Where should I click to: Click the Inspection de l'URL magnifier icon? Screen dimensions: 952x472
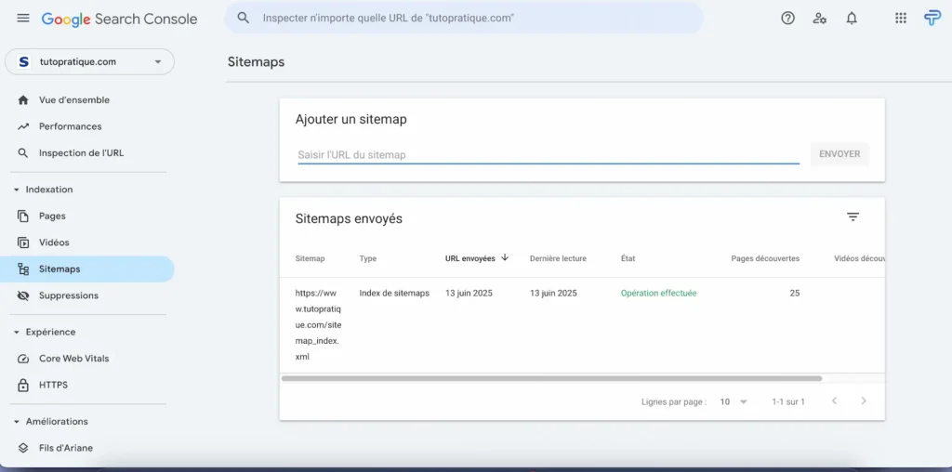pyautogui.click(x=23, y=153)
